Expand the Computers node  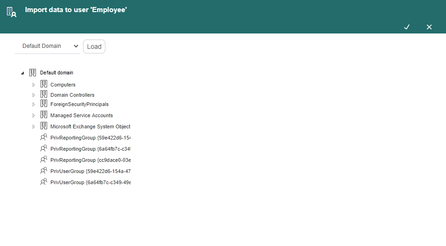pos(34,85)
